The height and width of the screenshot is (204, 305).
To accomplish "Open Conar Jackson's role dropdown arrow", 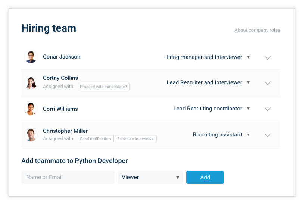I will pos(248,57).
